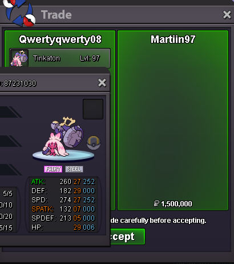Click the Martiin97 player name
Screen dimensions: 234x264
pos(173,39)
